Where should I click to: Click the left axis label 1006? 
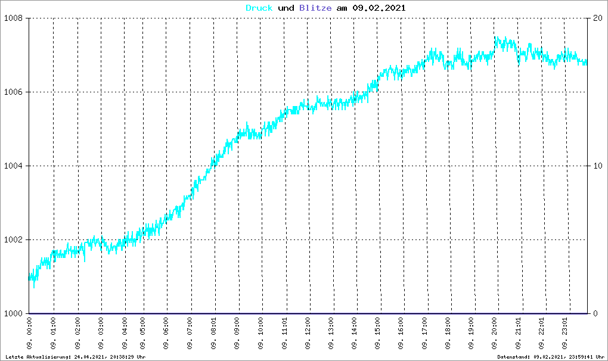click(x=13, y=92)
